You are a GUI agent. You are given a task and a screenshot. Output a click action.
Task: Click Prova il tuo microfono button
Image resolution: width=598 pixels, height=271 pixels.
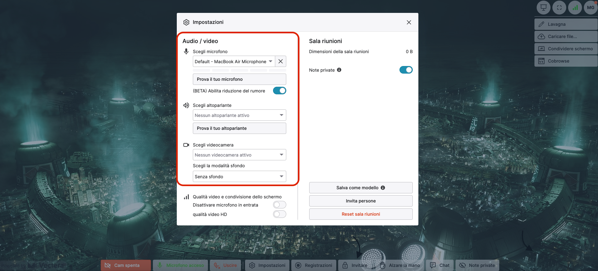tap(239, 79)
